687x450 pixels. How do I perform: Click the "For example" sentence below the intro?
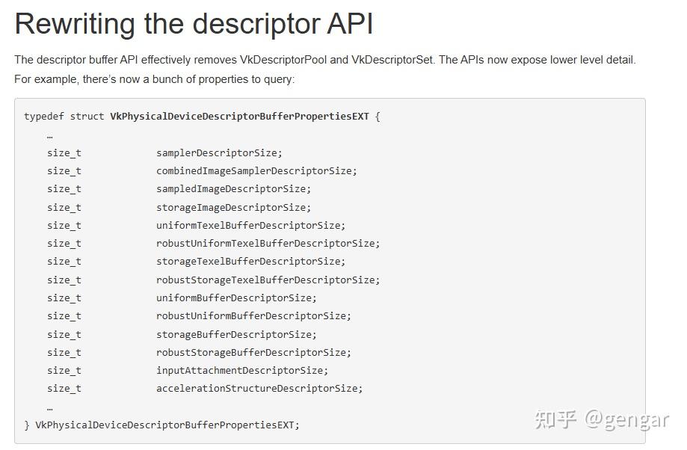[155, 79]
